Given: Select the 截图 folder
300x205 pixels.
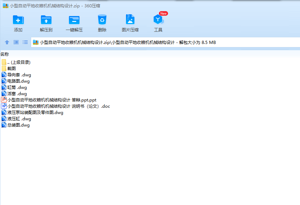Looking at the screenshot, I should (x=9, y=69).
